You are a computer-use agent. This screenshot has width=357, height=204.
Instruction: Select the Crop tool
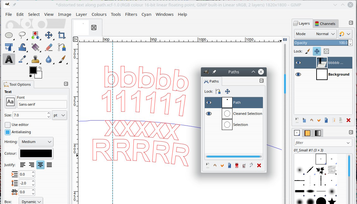pyautogui.click(x=62, y=35)
